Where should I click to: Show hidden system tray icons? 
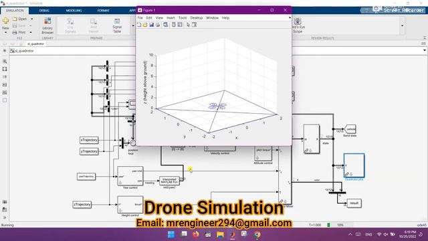click(x=350, y=234)
